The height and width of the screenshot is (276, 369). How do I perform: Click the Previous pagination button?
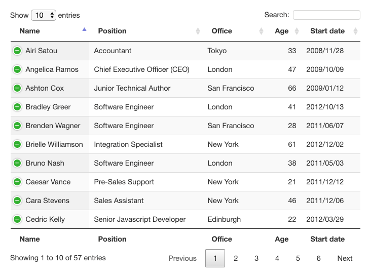(x=182, y=258)
